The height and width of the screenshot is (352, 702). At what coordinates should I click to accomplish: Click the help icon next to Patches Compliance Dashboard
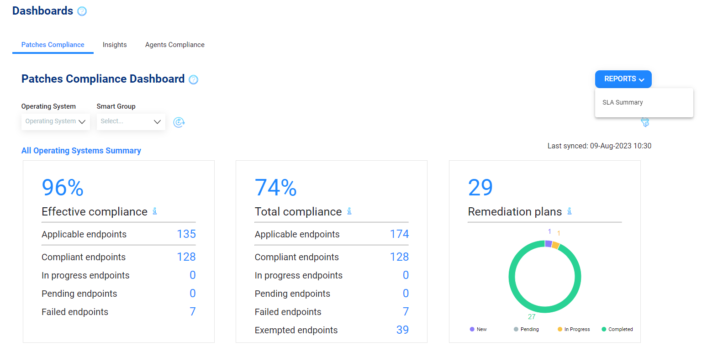point(193,79)
